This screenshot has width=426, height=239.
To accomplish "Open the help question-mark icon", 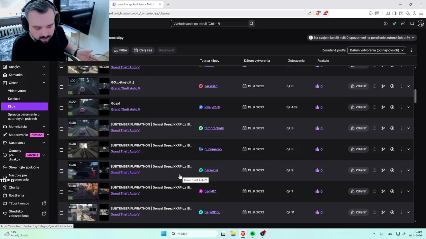I will click(x=385, y=24).
